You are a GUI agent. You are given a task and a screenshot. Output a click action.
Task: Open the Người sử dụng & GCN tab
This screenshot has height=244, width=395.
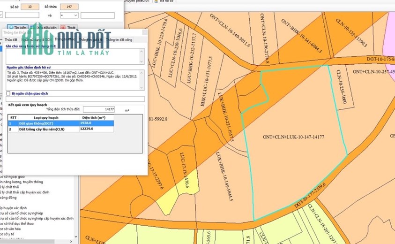click(x=36, y=39)
